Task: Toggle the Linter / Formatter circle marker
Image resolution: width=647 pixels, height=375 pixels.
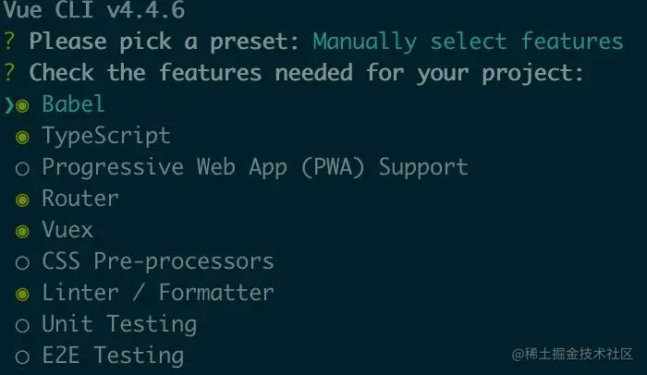Action: point(22,294)
